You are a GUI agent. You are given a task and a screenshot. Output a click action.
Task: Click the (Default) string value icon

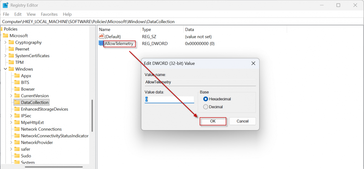tap(101, 36)
